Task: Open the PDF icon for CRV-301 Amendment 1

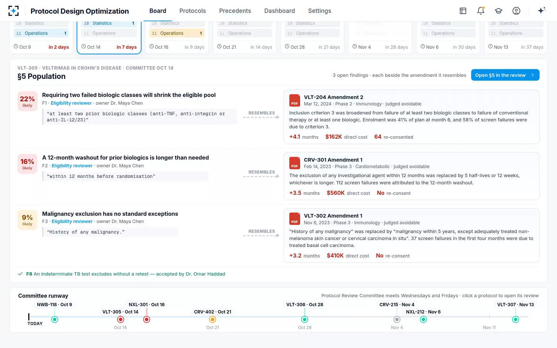Action: (295, 163)
